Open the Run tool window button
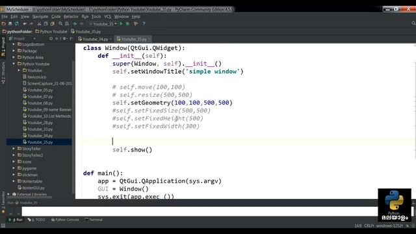The width and height of the screenshot is (416, 234). click(16, 220)
